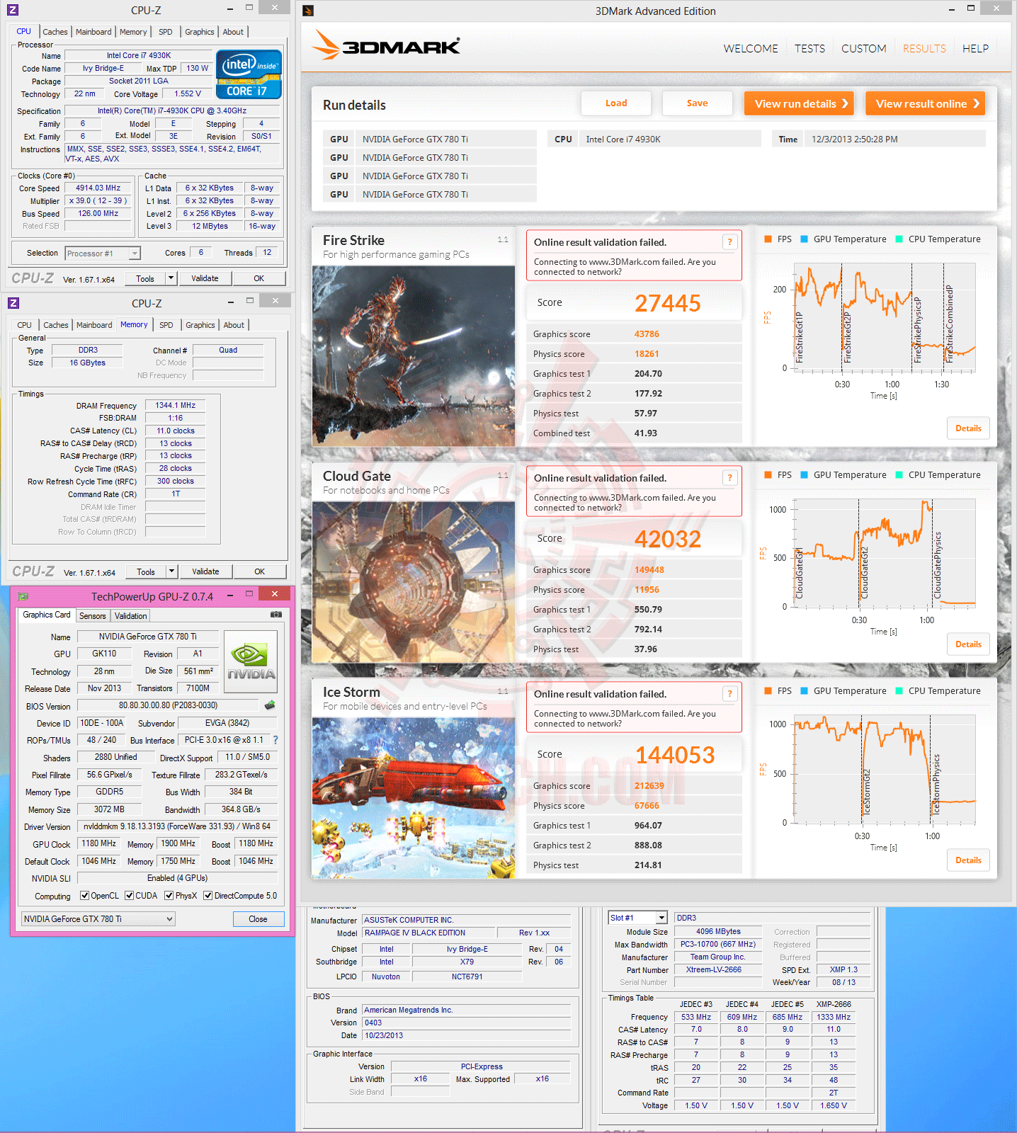This screenshot has height=1133, width=1017.
Task: Go to the WELCOME section in 3DMark
Action: coord(751,49)
